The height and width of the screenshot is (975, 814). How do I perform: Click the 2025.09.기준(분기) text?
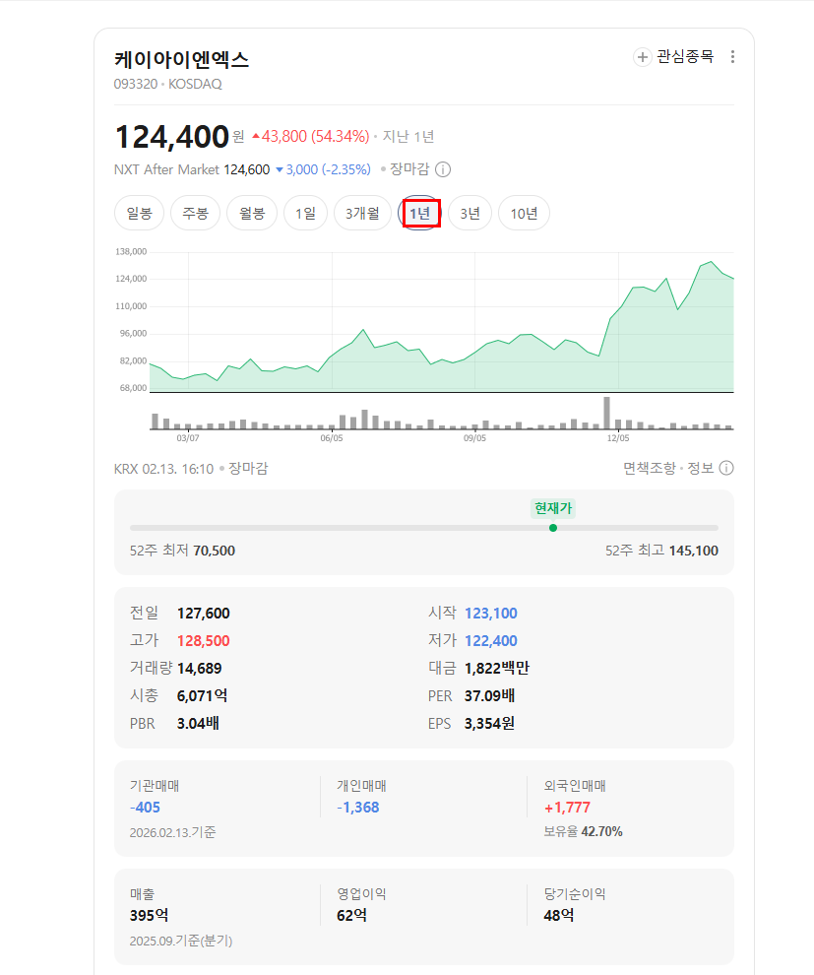coord(181,941)
